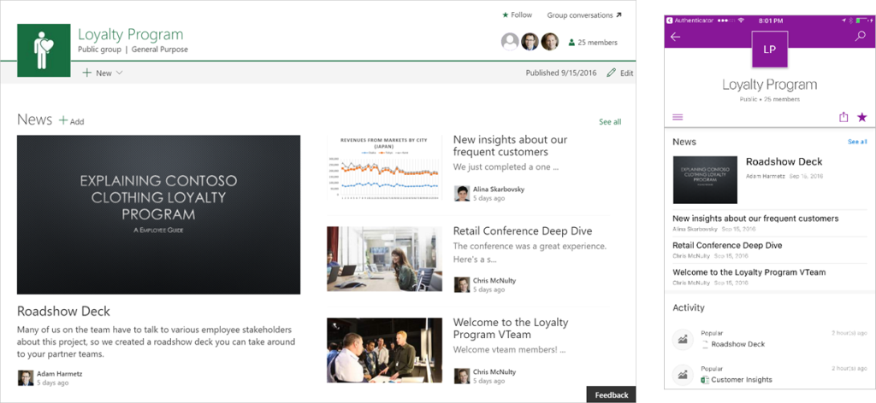Open Retail Conference Deep Dive headline on desktop
The height and width of the screenshot is (403, 876).
pos(523,231)
